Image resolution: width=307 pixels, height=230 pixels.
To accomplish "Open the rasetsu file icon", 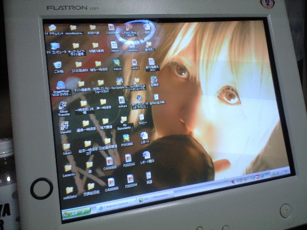I will pos(132,47).
